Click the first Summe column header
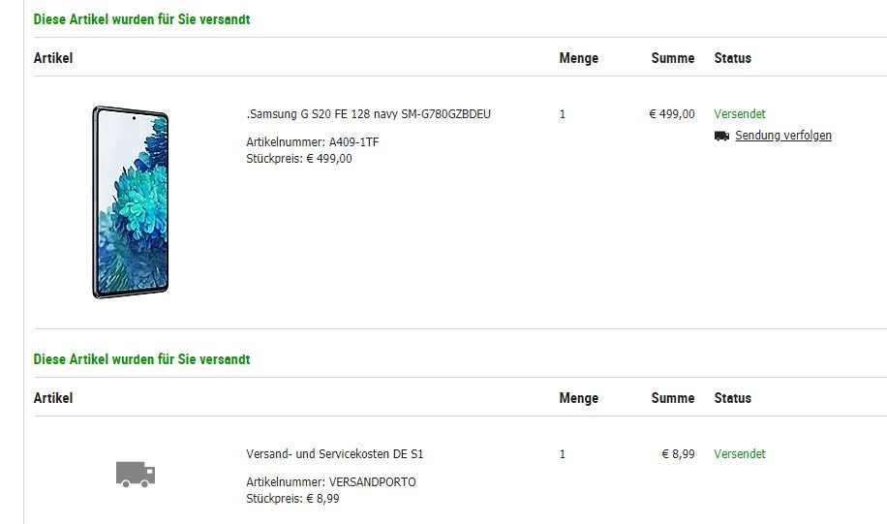This screenshot has width=887, height=524. pyautogui.click(x=673, y=58)
